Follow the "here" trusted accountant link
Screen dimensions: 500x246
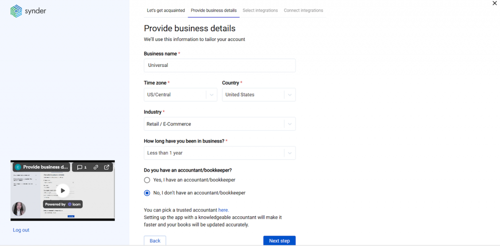(x=223, y=210)
